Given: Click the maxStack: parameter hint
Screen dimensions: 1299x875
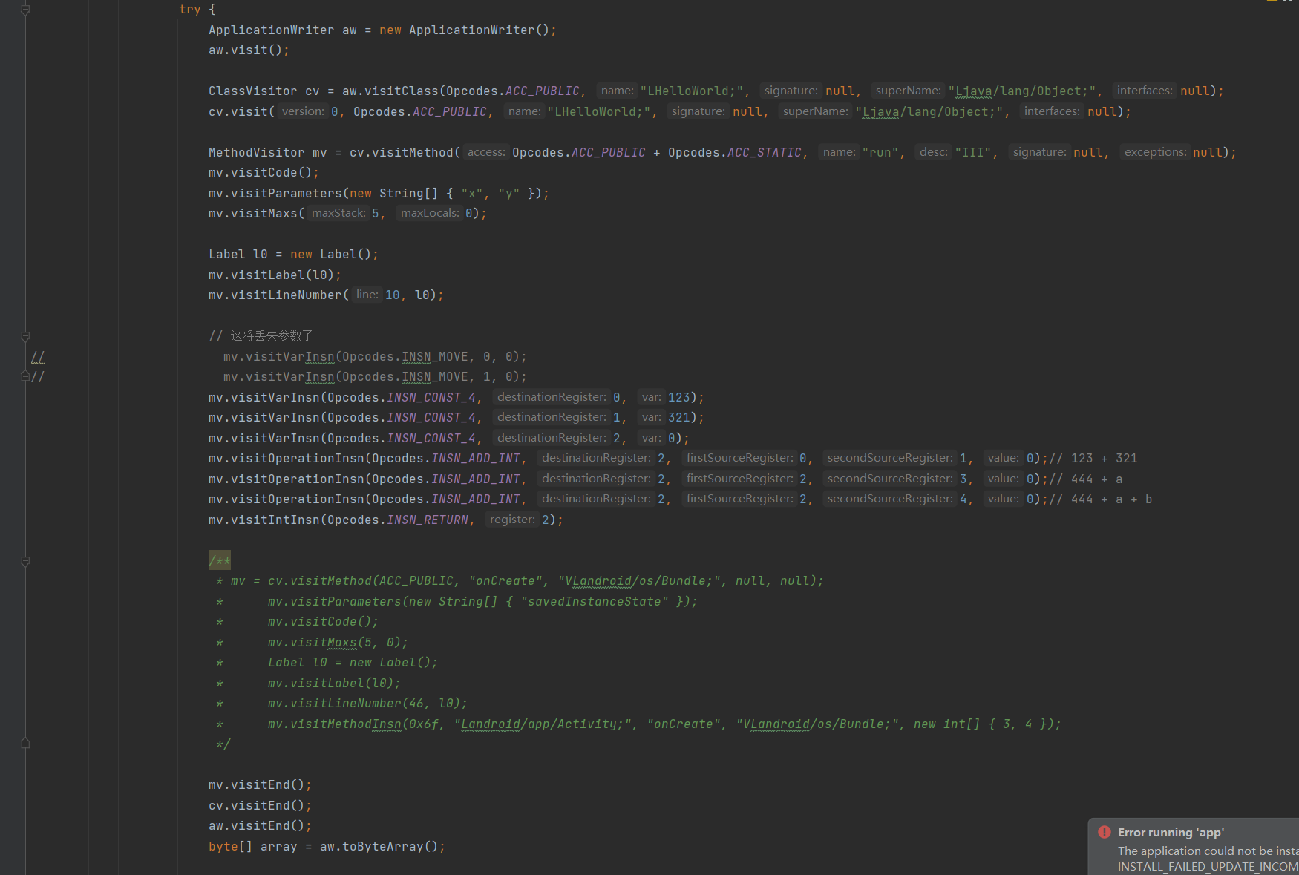Looking at the screenshot, I should tap(338, 213).
